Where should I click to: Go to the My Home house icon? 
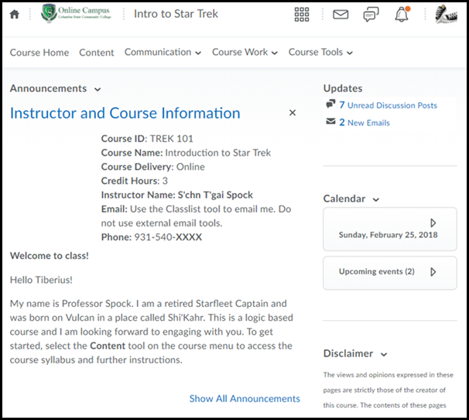15,14
